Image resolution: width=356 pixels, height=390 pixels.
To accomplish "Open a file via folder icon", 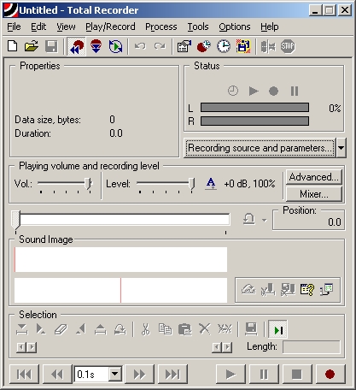I will click(x=32, y=46).
